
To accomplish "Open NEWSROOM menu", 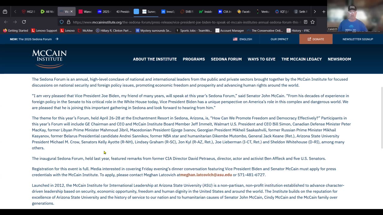I will (339, 59).
